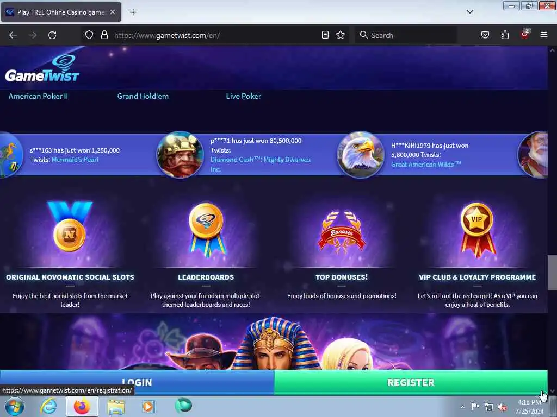This screenshot has width=557, height=417.
Task: Go back using the browser back arrow
Action: (13, 35)
